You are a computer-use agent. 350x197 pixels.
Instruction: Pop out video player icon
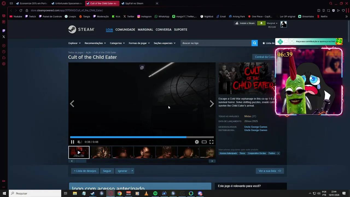pyautogui.click(x=142, y=68)
